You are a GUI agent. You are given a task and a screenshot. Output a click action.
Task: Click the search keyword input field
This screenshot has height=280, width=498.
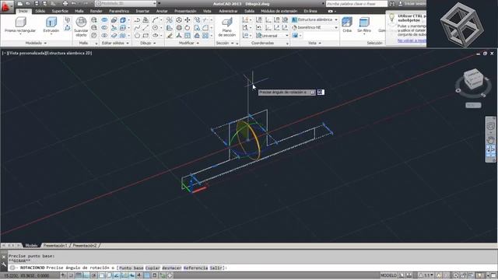[x=356, y=3]
